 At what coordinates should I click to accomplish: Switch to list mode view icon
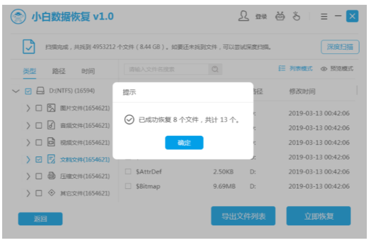point(282,69)
